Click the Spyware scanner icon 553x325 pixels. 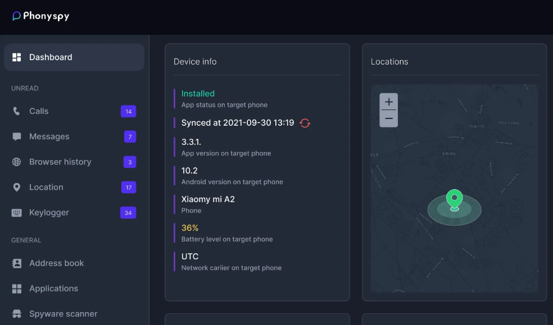pyautogui.click(x=17, y=314)
